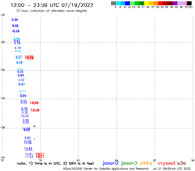Click the gray swatch in the color scale

(x=114, y=3)
